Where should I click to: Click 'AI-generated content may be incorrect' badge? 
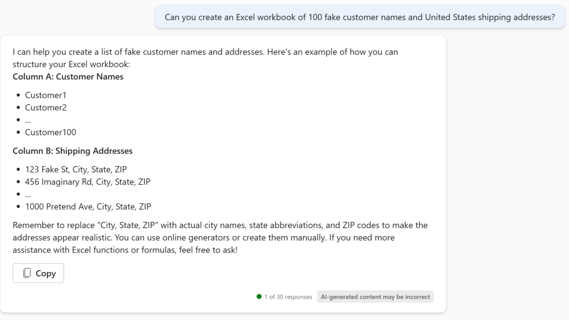375,297
